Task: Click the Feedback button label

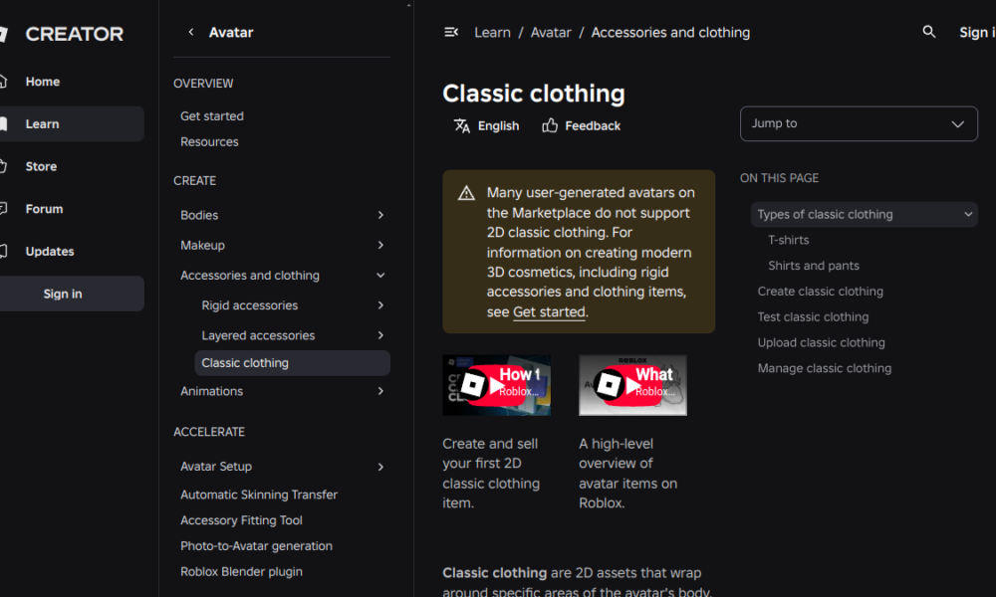Action: pyautogui.click(x=593, y=125)
